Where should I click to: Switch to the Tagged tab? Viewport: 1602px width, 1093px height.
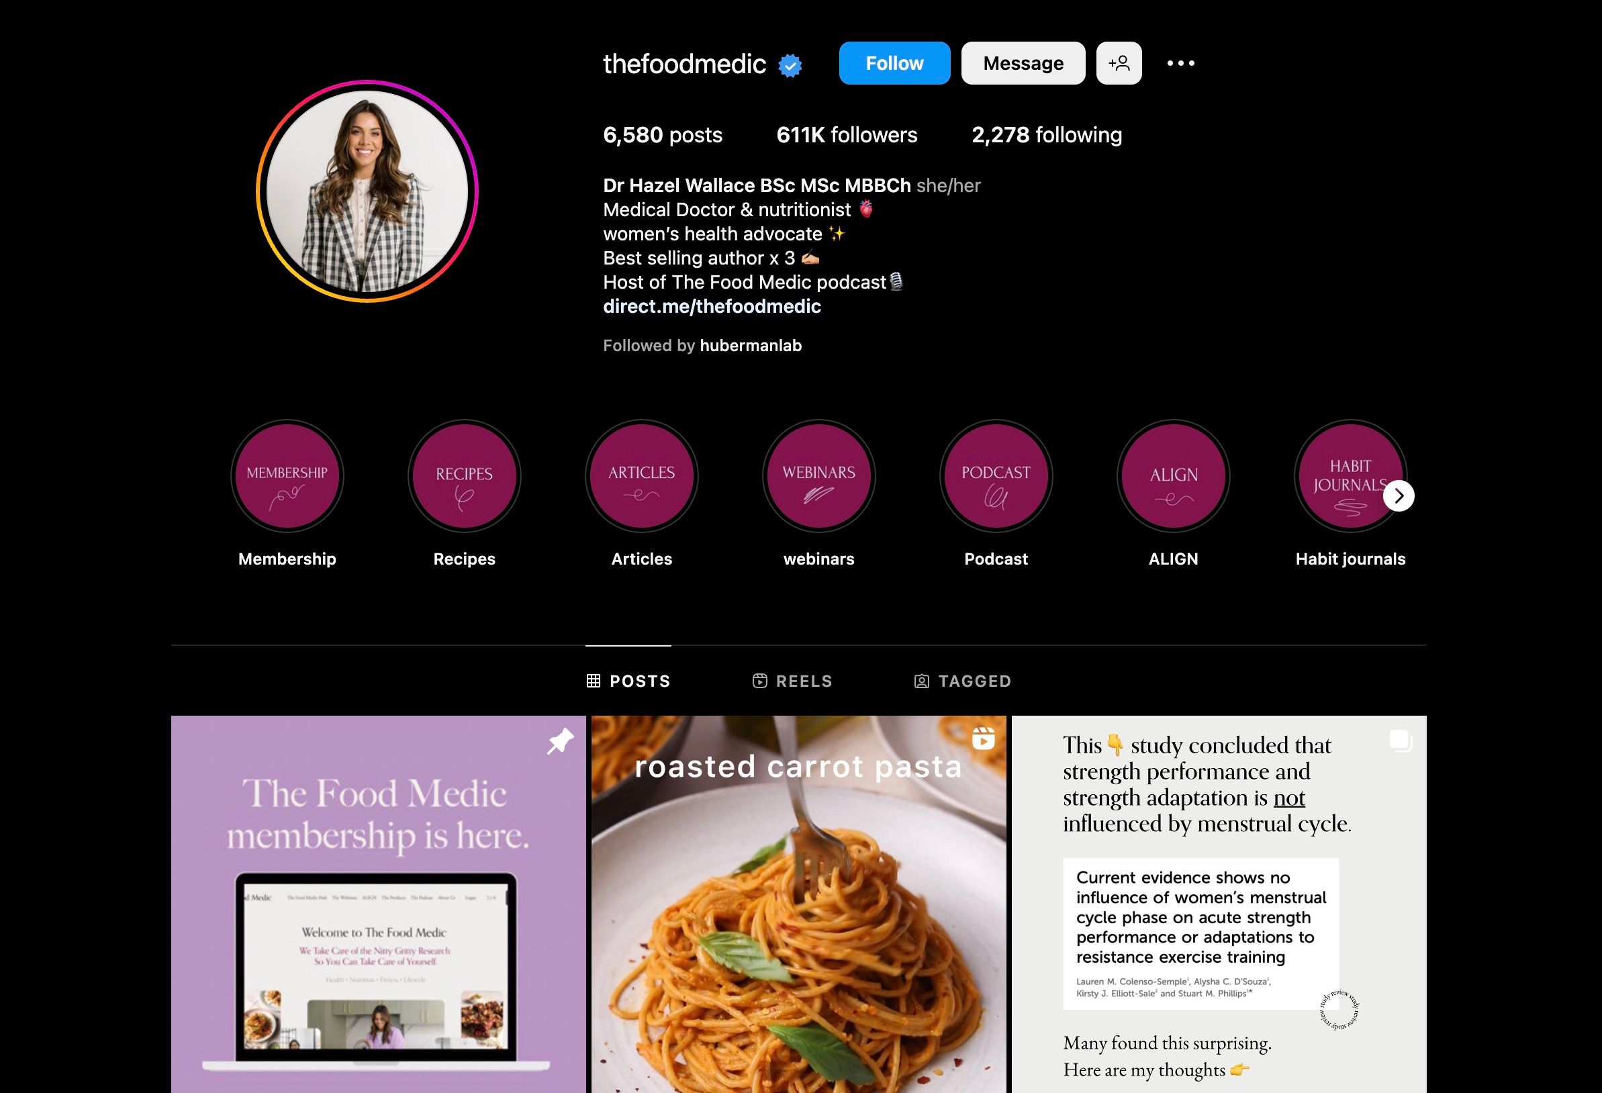pos(962,681)
